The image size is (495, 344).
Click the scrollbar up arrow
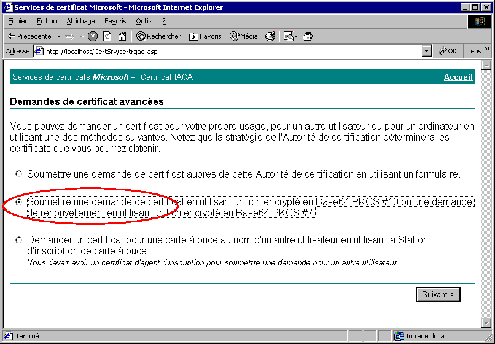coord(486,65)
